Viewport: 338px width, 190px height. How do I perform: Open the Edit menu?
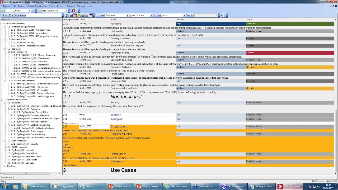point(14,6)
